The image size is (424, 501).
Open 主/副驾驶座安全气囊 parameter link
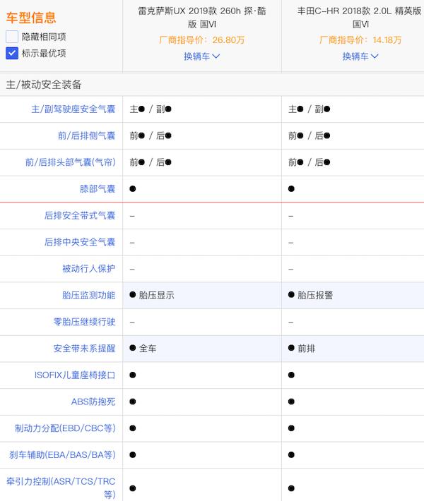point(73,109)
